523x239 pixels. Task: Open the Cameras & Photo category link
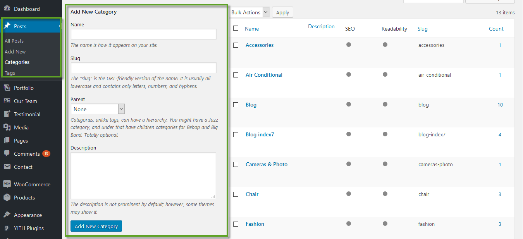tap(267, 164)
